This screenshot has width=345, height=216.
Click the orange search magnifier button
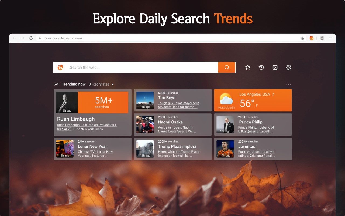227,67
